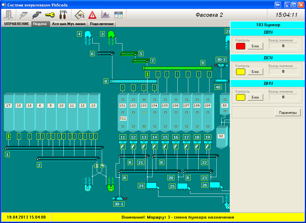Open the bar chart trends icon
This screenshot has height=223, width=306.
tap(105, 15)
